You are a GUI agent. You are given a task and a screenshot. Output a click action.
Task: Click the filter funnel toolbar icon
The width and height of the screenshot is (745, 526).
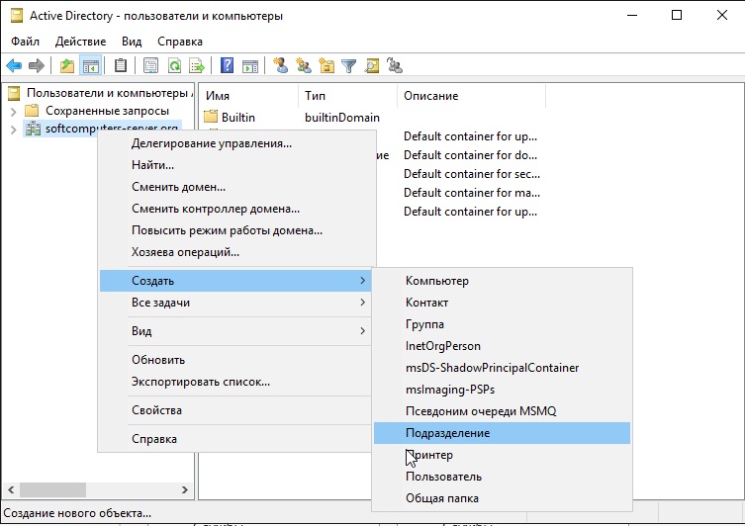pos(348,66)
